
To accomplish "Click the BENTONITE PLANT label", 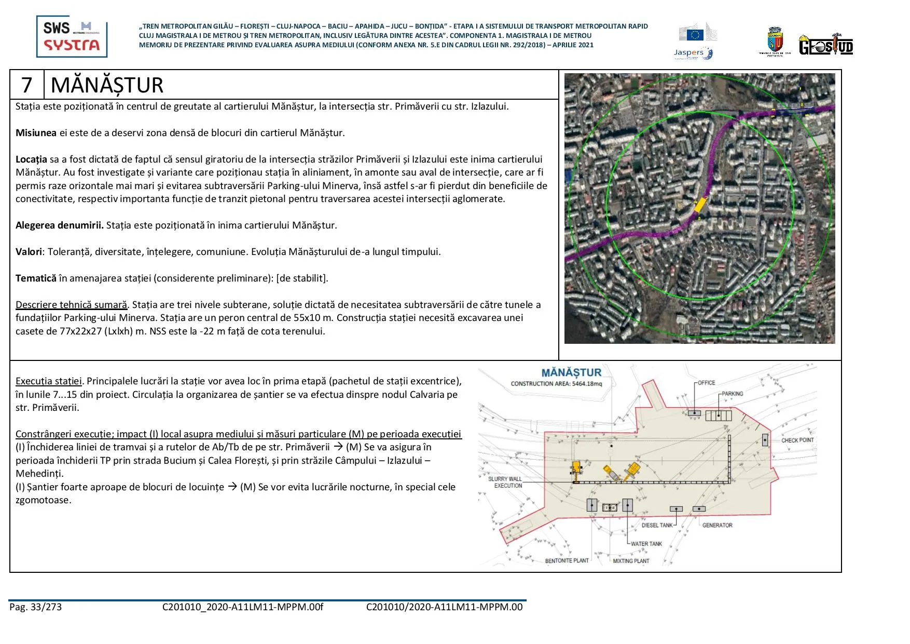I will tap(567, 561).
